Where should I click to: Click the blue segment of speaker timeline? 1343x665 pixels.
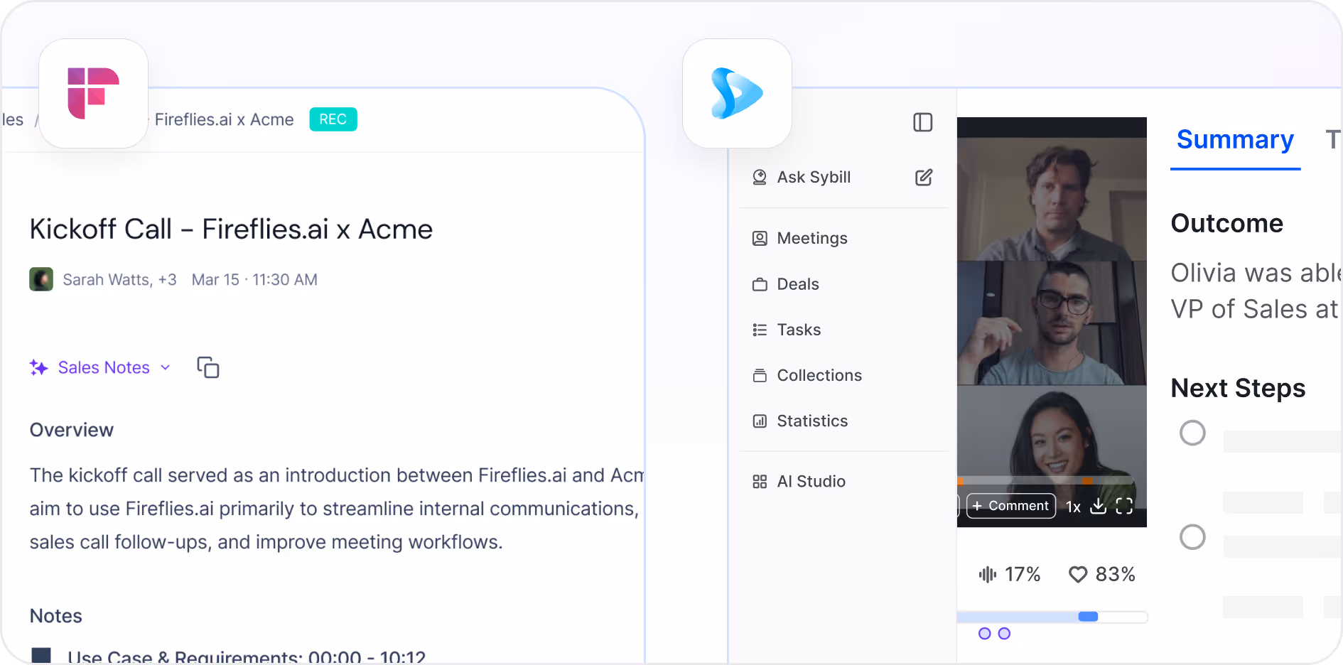point(1088,617)
